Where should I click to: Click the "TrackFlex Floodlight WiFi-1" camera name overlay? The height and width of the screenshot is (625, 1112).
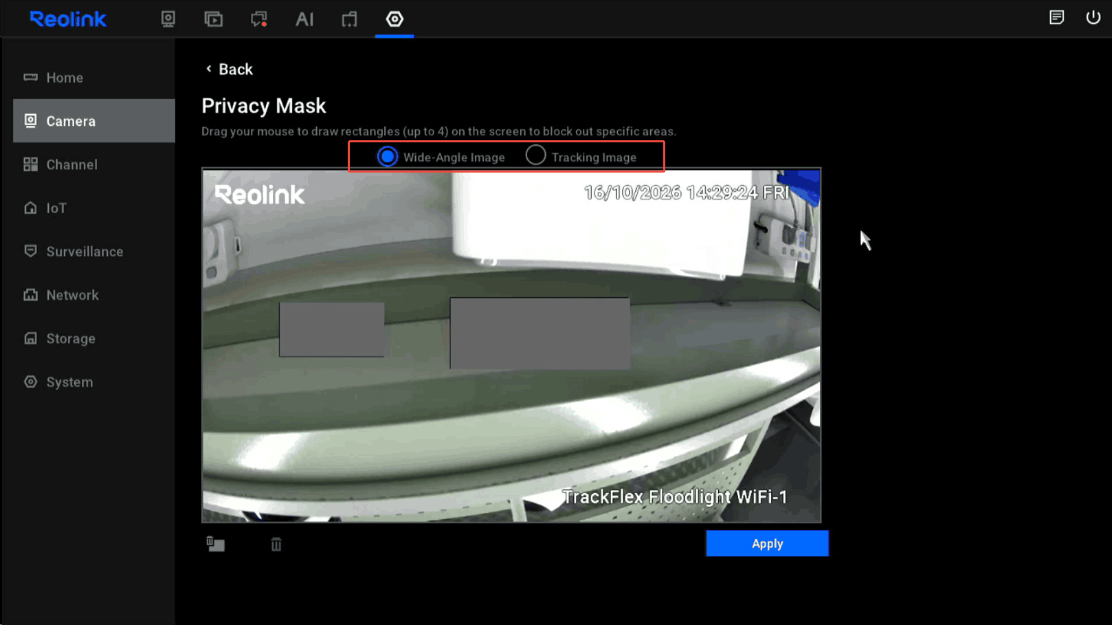(675, 497)
